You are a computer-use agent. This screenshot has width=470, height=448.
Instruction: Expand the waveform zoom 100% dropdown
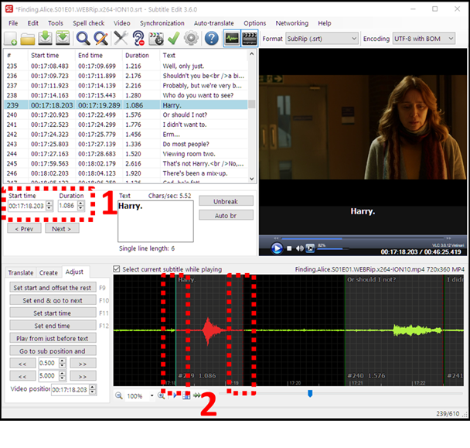coord(150,395)
